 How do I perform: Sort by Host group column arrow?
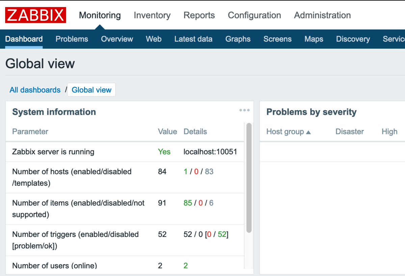(308, 132)
